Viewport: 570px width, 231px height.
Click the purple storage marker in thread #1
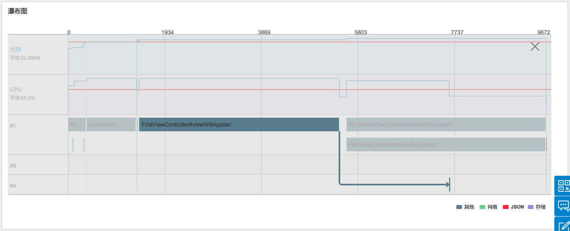[84, 145]
